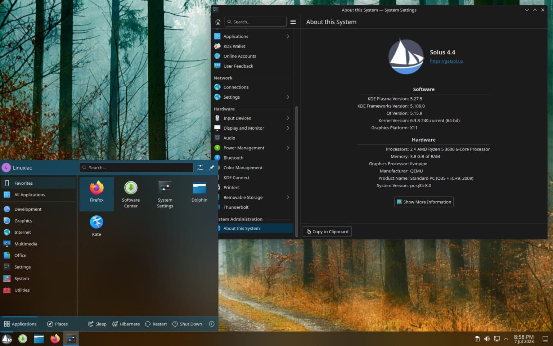Open the https://getsol.us link
The image size is (553, 346).
click(x=446, y=61)
